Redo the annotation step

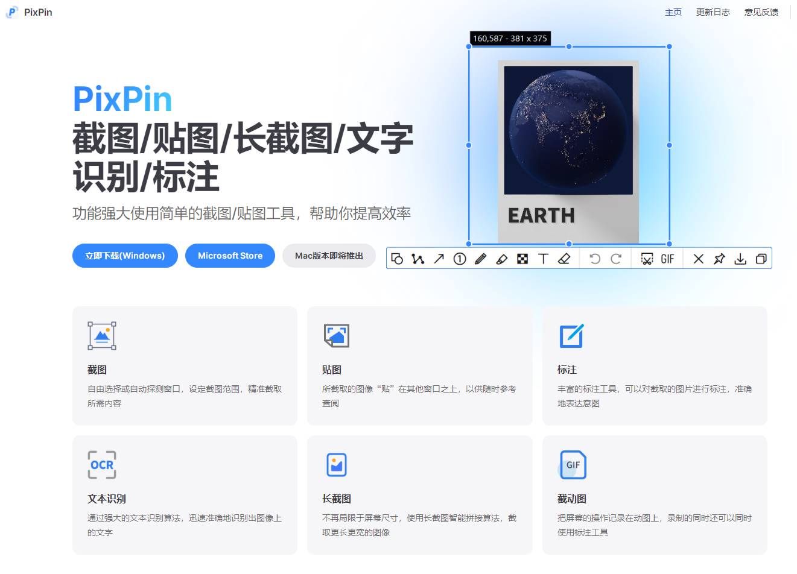617,258
